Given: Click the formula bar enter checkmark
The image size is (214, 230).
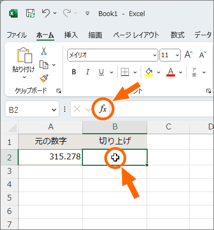Looking at the screenshot, I should 88,109.
